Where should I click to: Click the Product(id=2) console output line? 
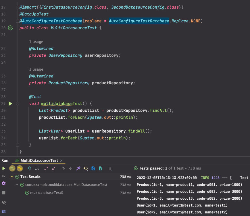[189, 192]
